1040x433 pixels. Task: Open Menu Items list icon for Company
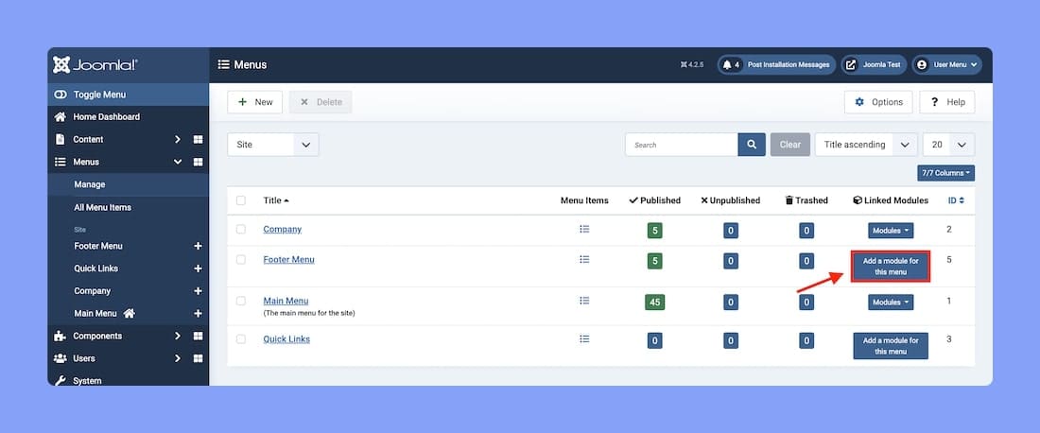point(584,229)
